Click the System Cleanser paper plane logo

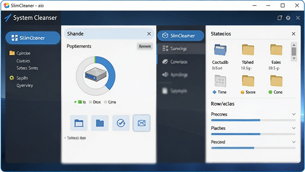click(7, 18)
